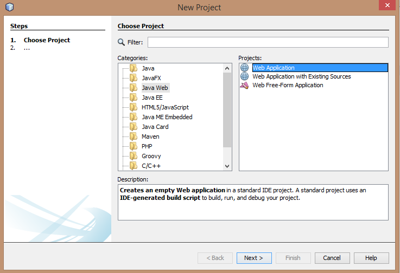400x273 pixels.
Task: Click the Filter magnifying glass icon
Action: click(121, 42)
